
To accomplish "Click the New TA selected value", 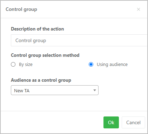I will point(22,91).
